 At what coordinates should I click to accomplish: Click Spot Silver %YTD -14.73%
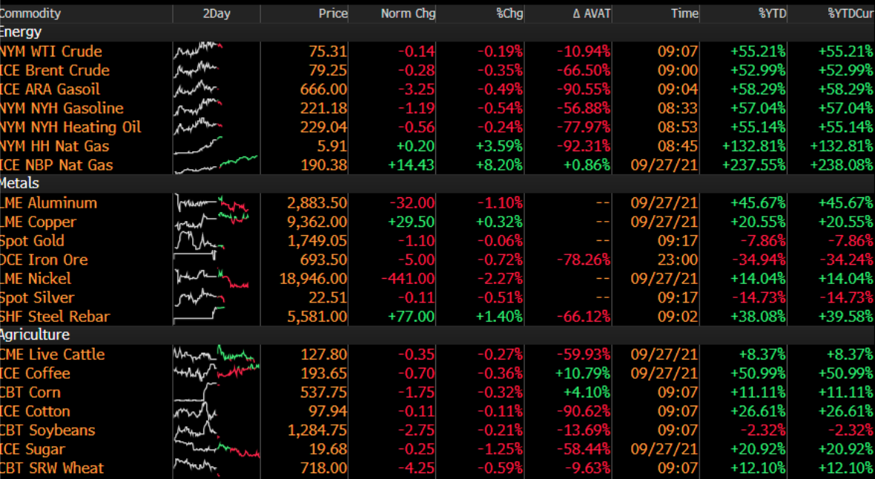click(x=759, y=297)
